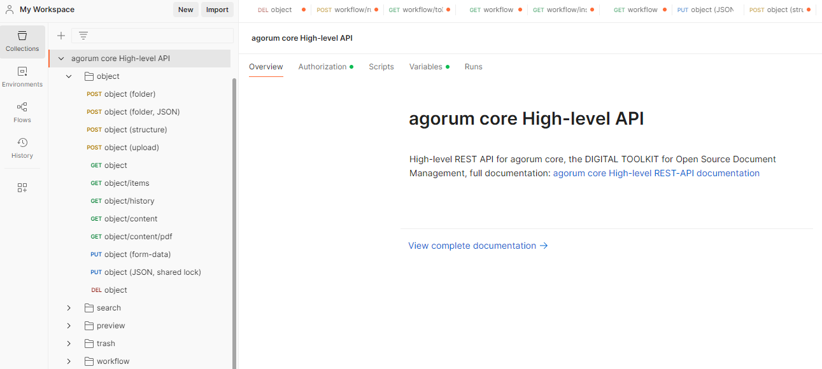Click the agorum core High-level API heading
The height and width of the screenshot is (369, 822).
point(526,119)
